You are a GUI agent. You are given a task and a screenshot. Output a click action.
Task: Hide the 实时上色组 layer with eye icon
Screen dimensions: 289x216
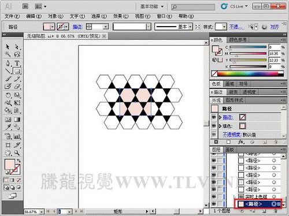(x=214, y=196)
